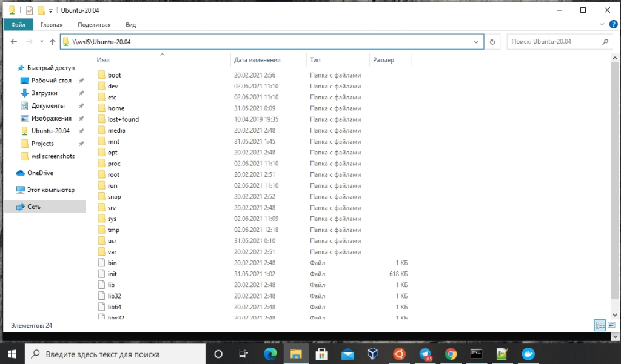Screen dimensions: 621x364
Task: Open the VirtualBox taskbar icon
Action: (373, 354)
